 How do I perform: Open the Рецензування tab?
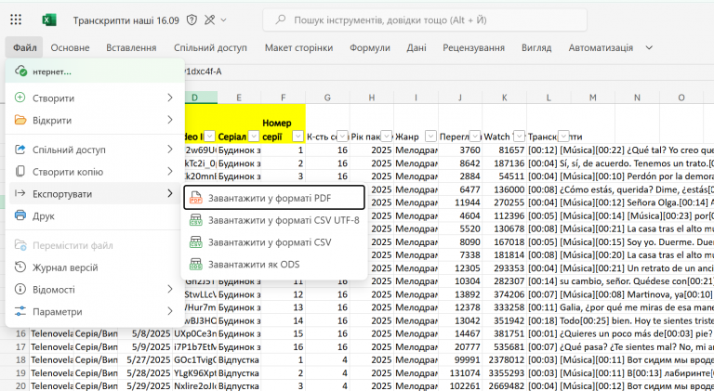click(473, 47)
